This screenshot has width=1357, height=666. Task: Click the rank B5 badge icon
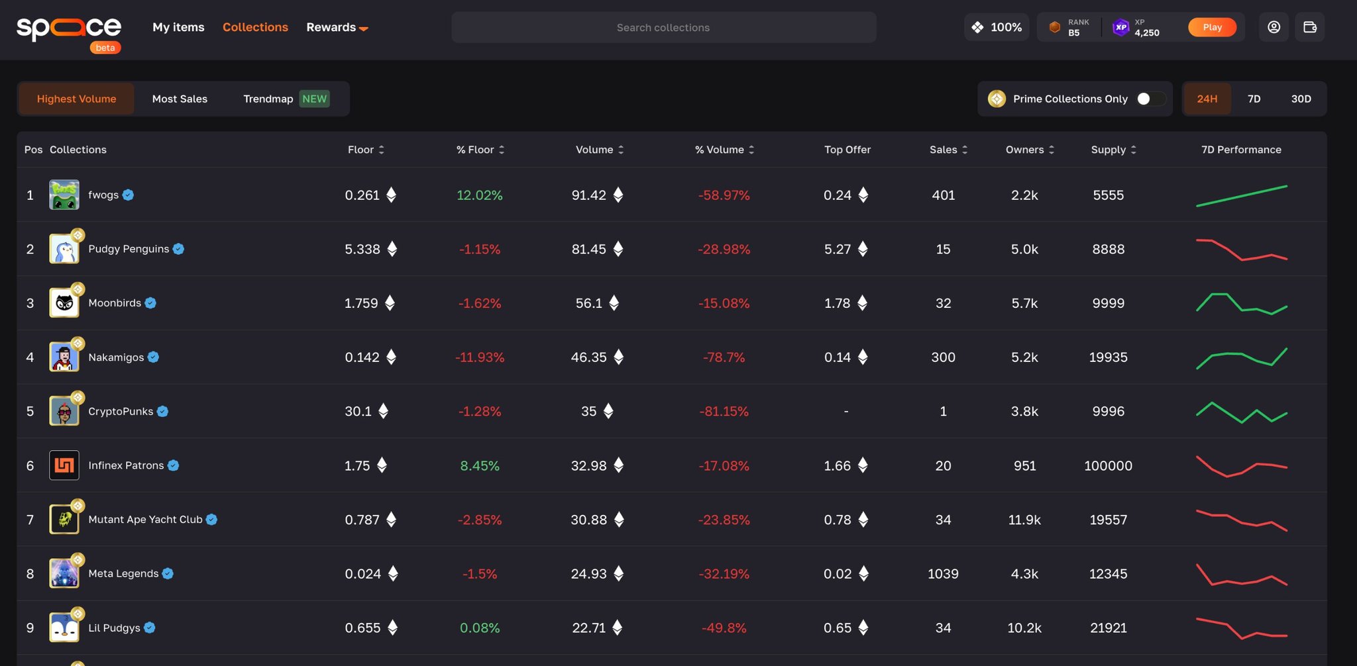point(1055,27)
